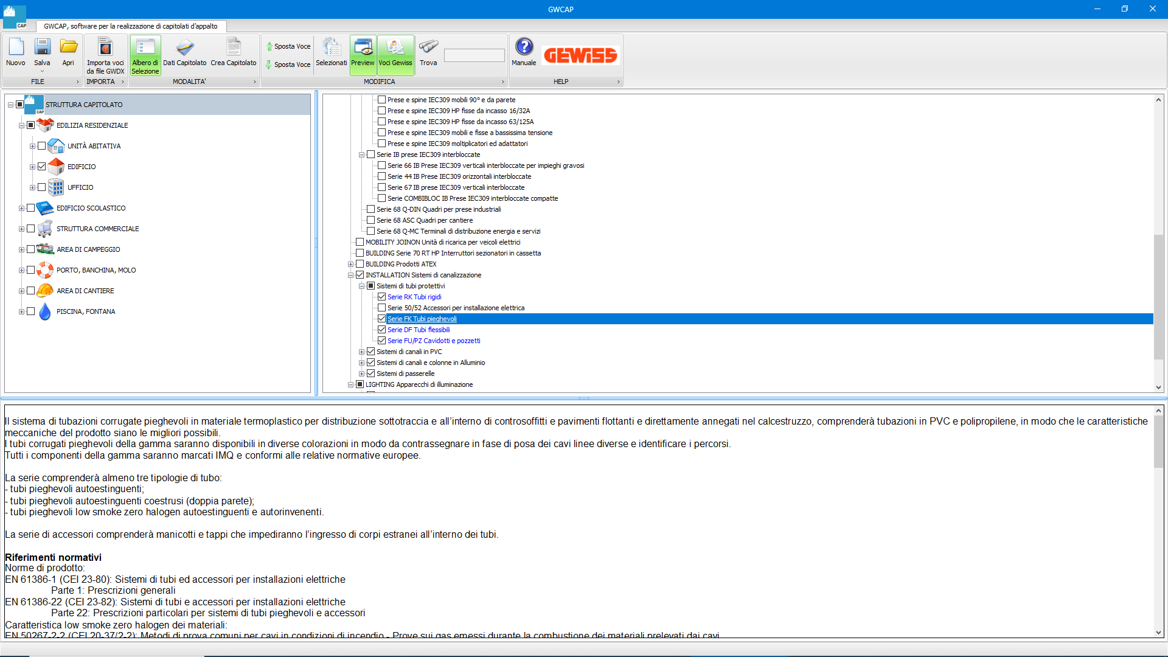Click tree panel vertical scrollbar thumb
Viewport: 1168px width, 657px height.
tap(1158, 297)
